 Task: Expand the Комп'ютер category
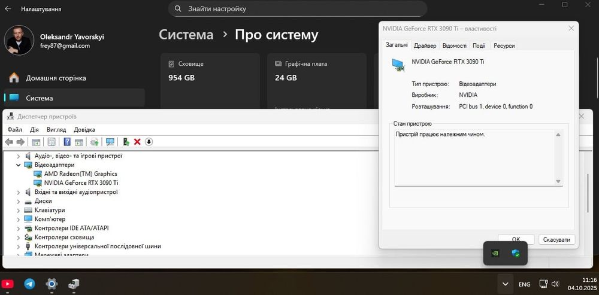point(19,219)
